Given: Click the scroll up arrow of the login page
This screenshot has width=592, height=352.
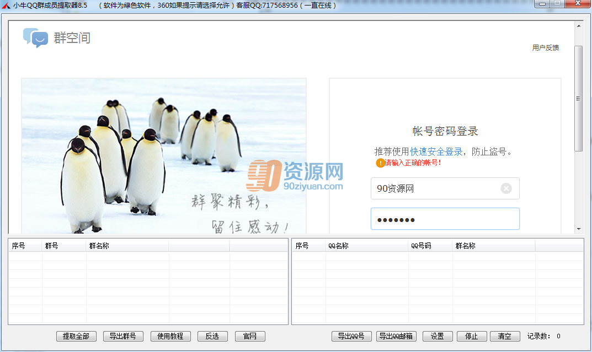Looking at the screenshot, I should point(578,26).
